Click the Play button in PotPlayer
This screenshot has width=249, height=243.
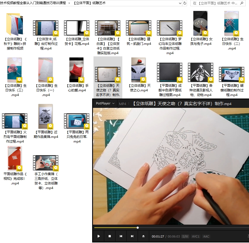pos(98,236)
